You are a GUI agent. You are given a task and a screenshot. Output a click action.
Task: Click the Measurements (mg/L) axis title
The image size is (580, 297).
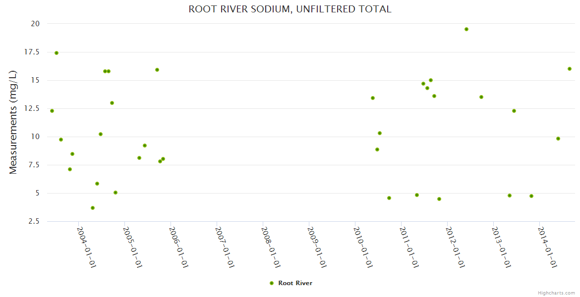click(x=13, y=122)
